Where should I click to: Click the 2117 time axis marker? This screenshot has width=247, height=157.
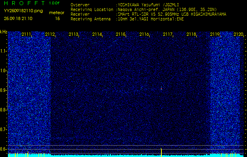pyautogui.click(x=168, y=34)
